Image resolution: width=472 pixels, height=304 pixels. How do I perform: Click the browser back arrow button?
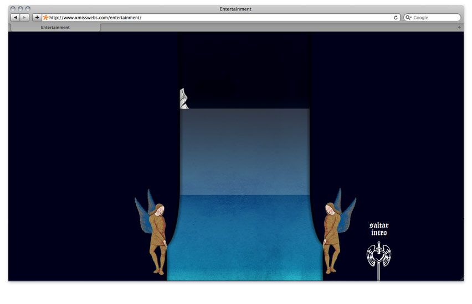tap(16, 18)
